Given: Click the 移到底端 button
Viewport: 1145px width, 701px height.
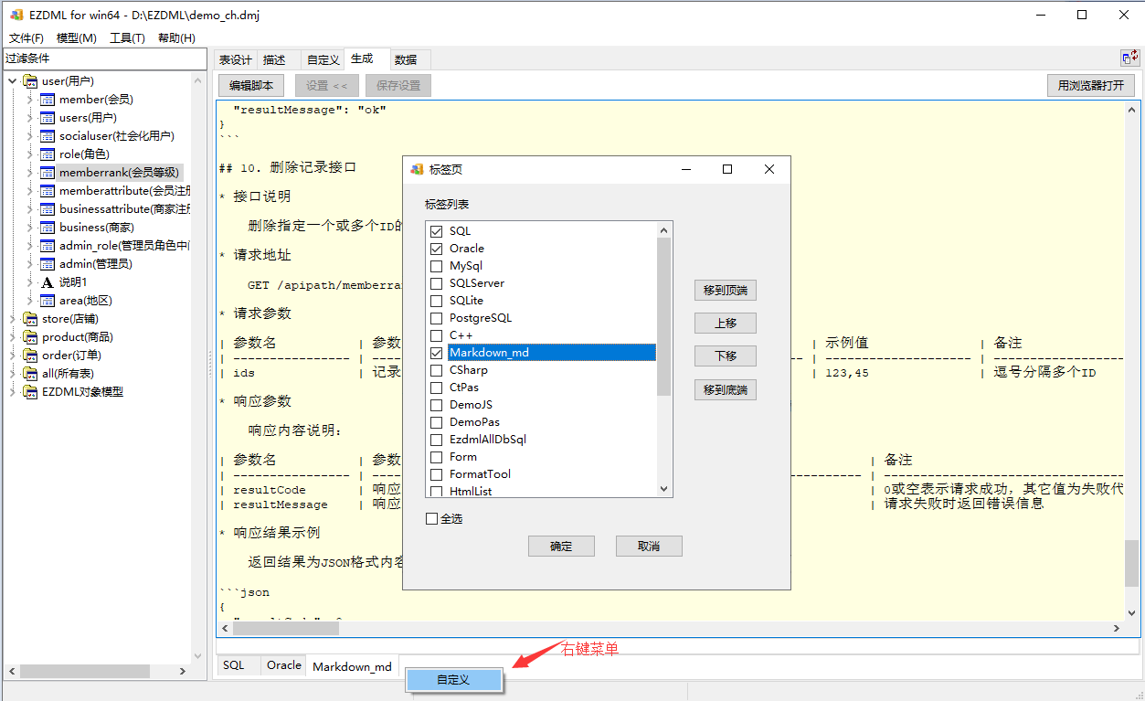Looking at the screenshot, I should coord(726,389).
